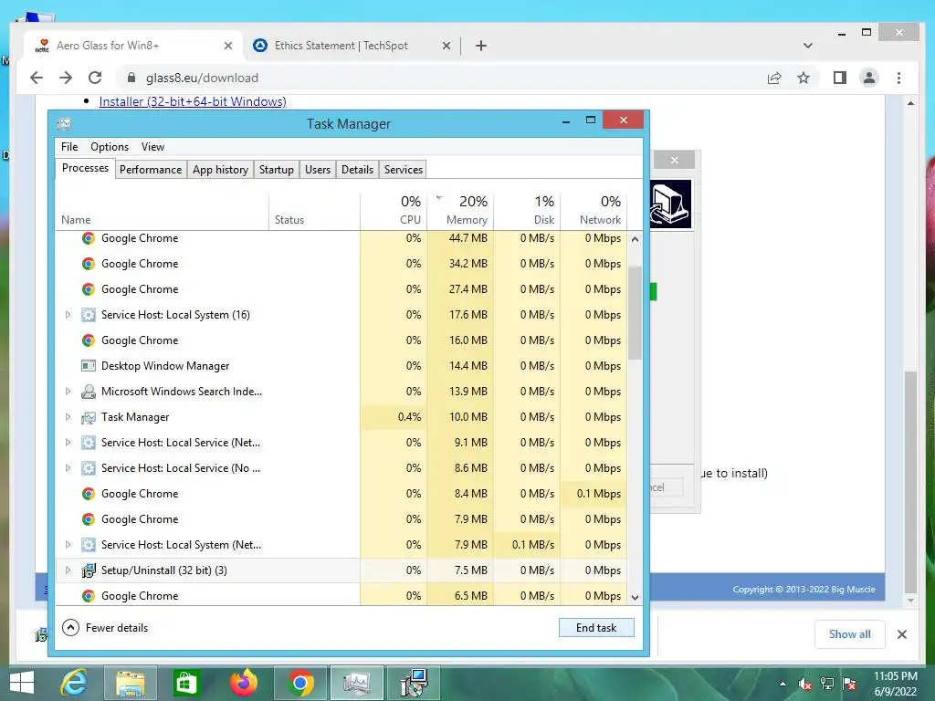Open Installer (32-bit+64-bit Windows) link
The height and width of the screenshot is (701, 935).
tap(193, 101)
